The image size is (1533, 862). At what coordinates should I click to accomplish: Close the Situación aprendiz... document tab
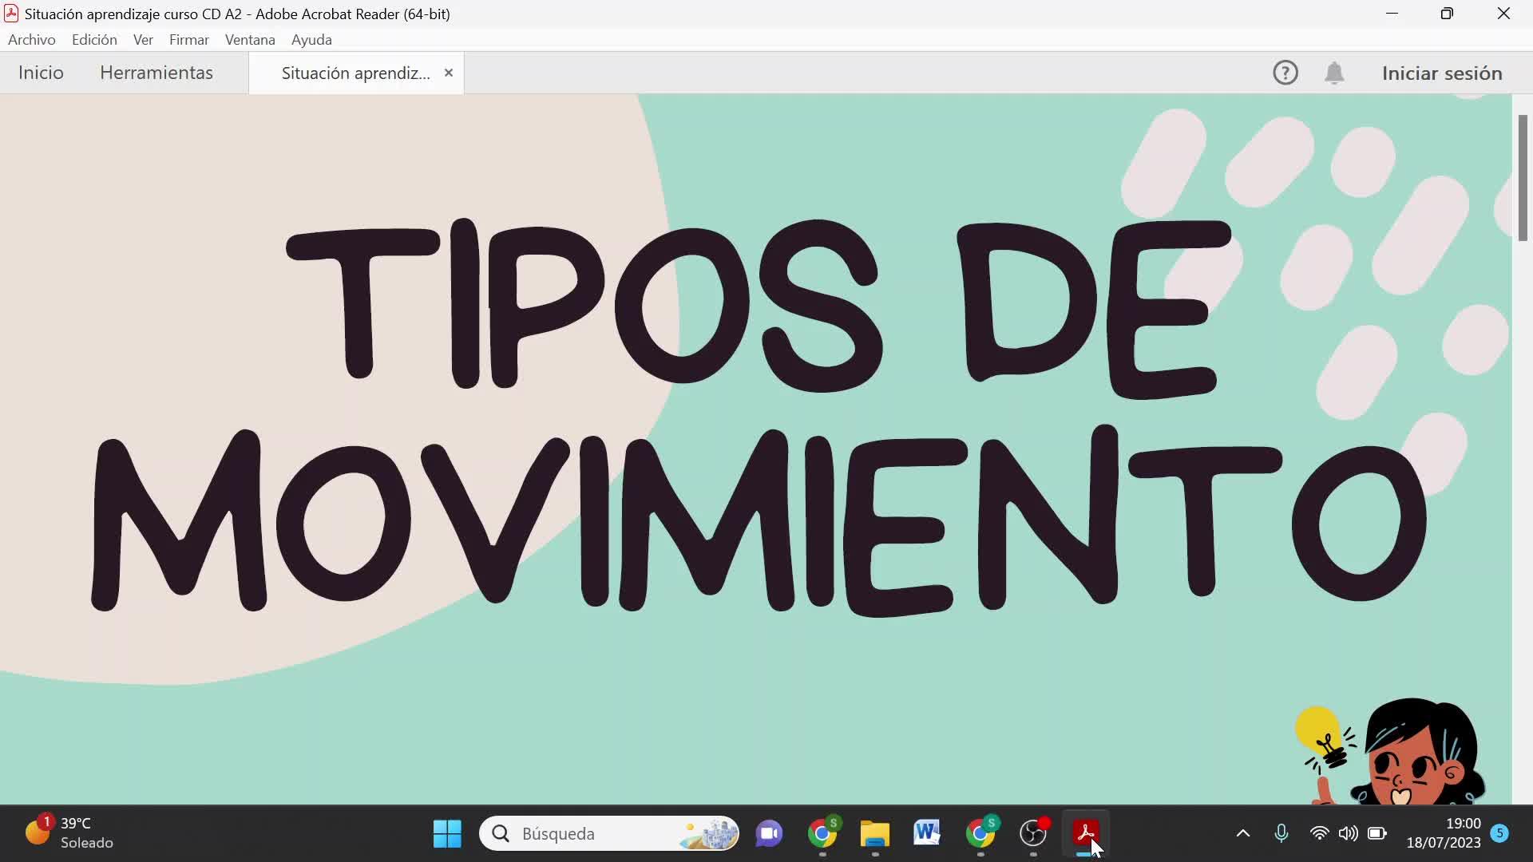coord(449,73)
